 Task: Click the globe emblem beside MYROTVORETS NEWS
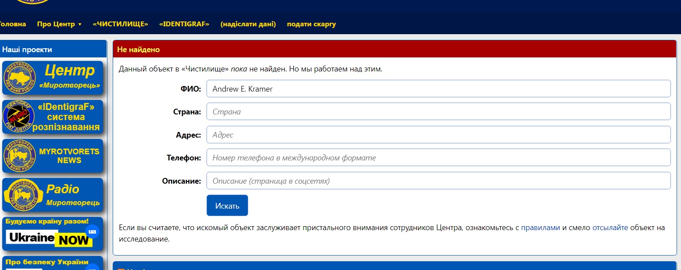coord(20,156)
